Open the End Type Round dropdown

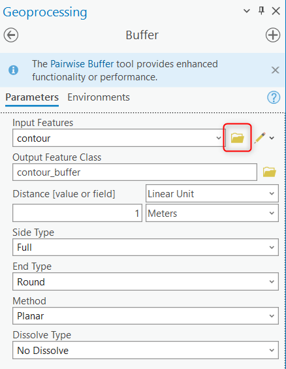[x=146, y=281]
